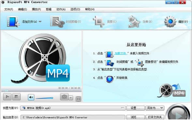The image size is (192, 124).
Task: Click the output directory path field
Action: coord(73,117)
